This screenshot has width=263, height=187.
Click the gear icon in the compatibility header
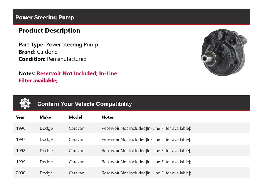(x=25, y=103)
